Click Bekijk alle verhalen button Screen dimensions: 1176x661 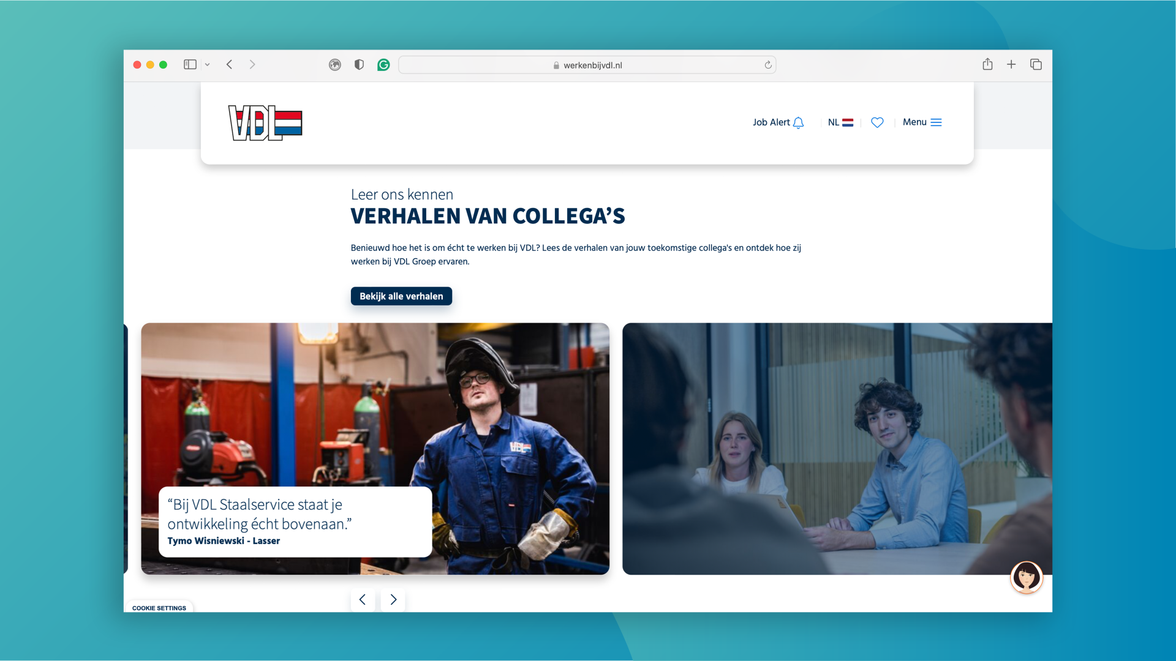[x=401, y=296]
